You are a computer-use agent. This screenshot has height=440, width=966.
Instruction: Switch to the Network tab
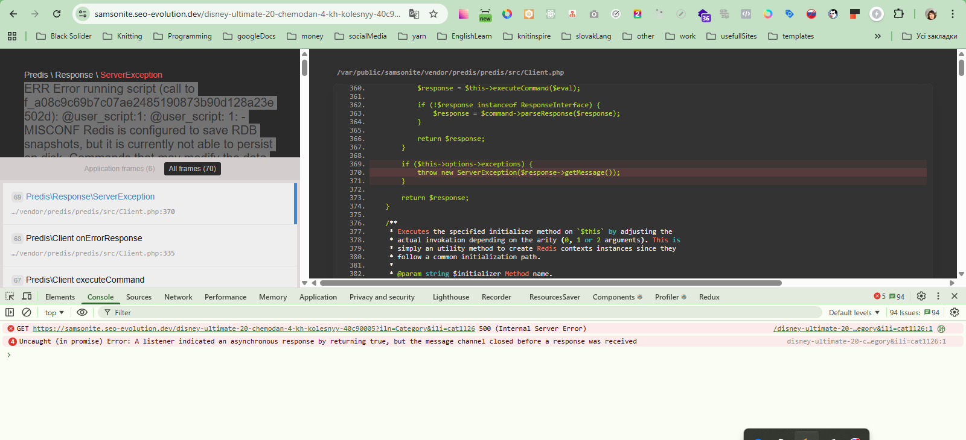click(x=178, y=297)
